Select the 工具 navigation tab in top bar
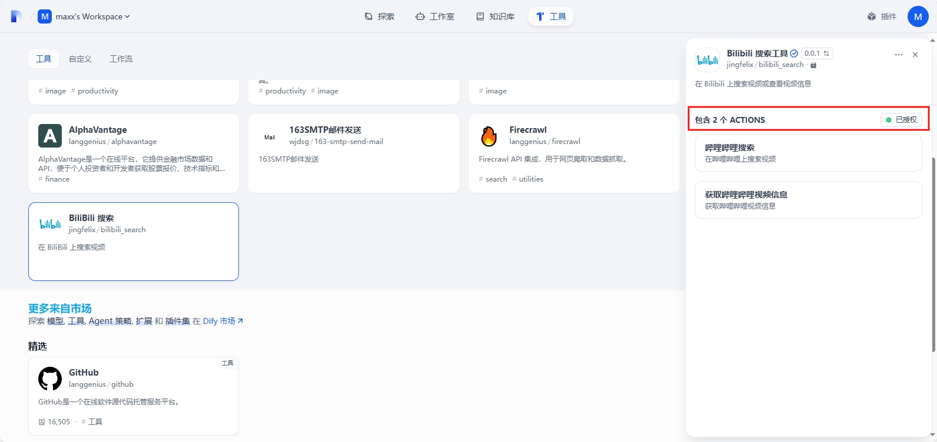This screenshot has width=937, height=442. click(551, 16)
